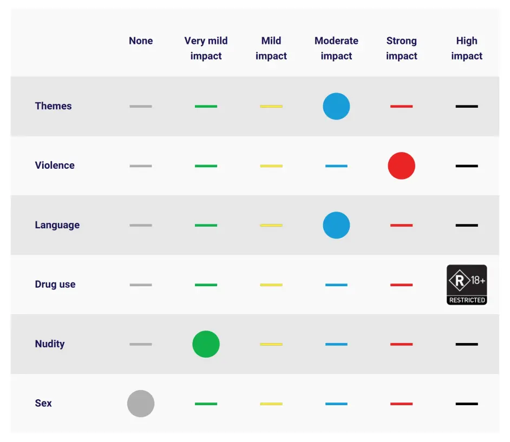This screenshot has width=510, height=442.
Task: Click the blue circle in Themes row
Action: [336, 106]
